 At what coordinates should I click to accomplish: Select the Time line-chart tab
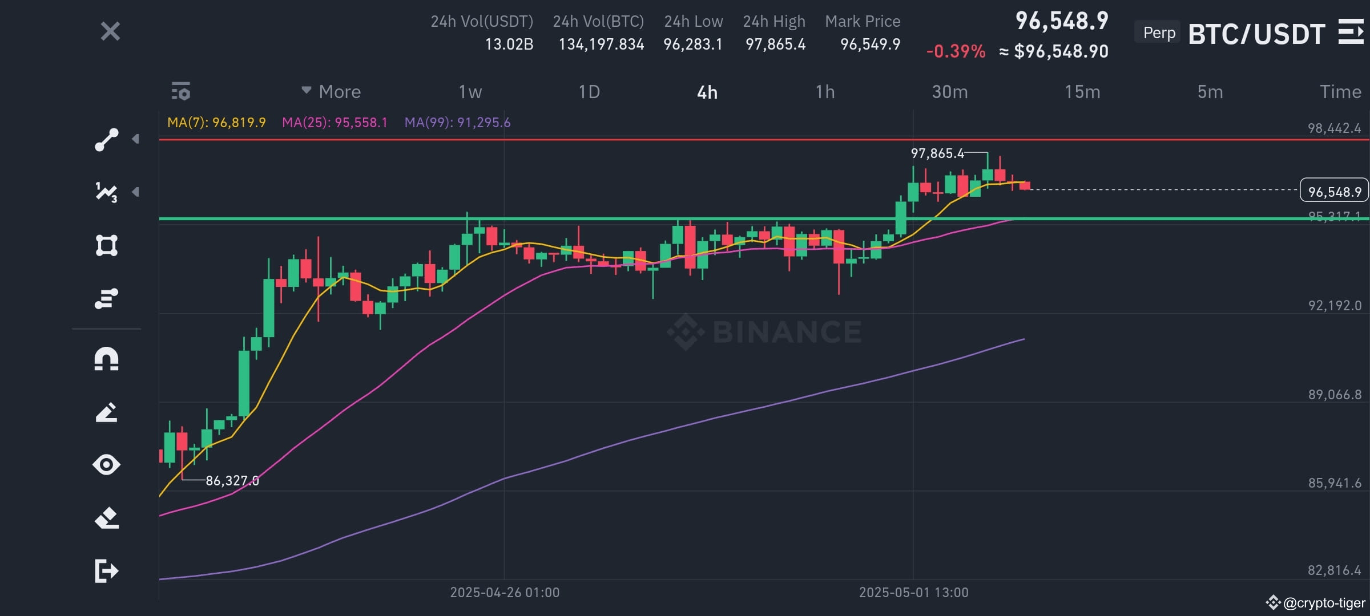coord(1340,92)
